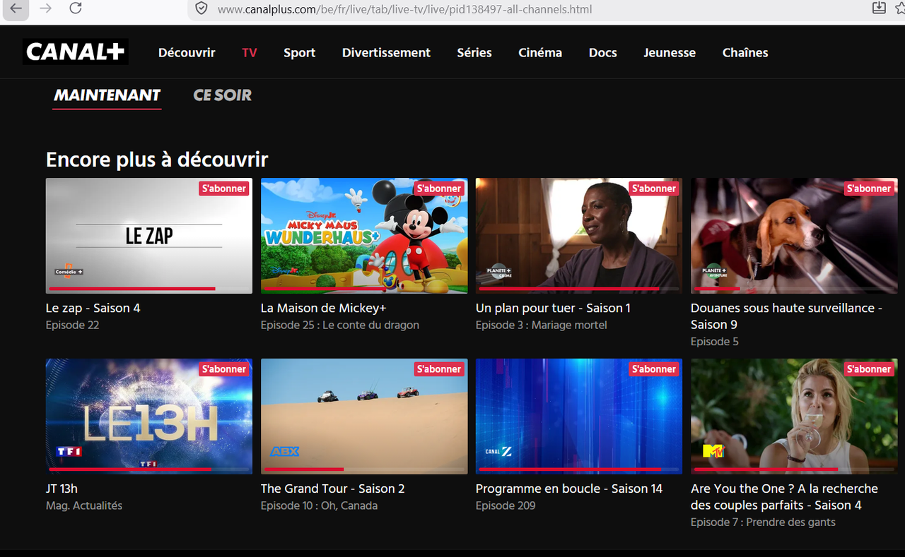Open the Découvrir menu

click(187, 52)
